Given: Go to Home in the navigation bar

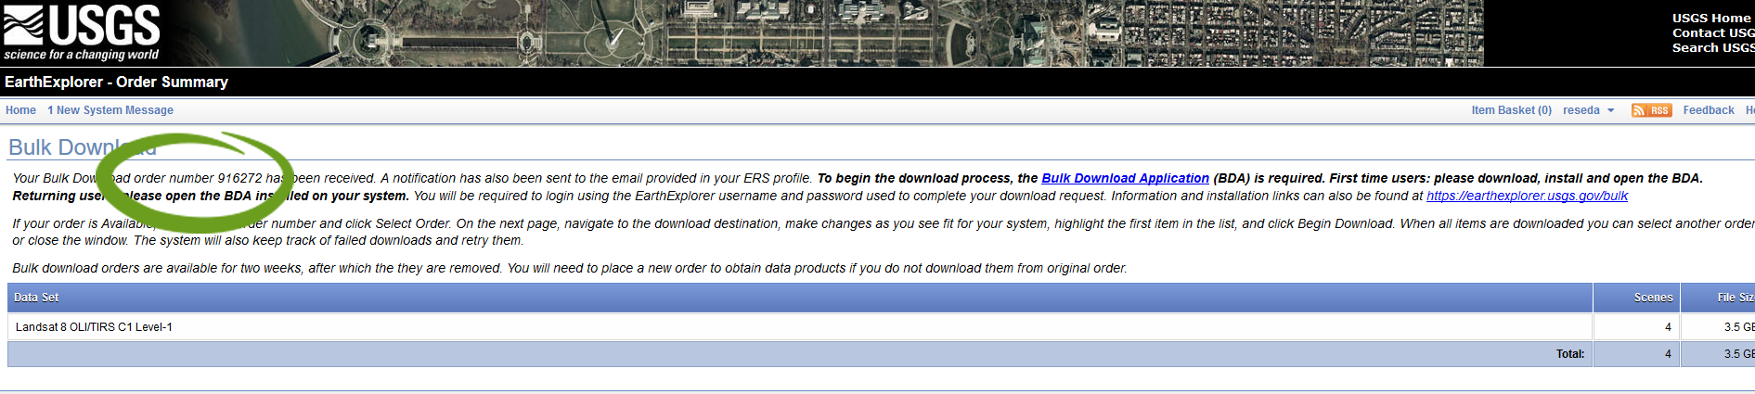Looking at the screenshot, I should 20,110.
